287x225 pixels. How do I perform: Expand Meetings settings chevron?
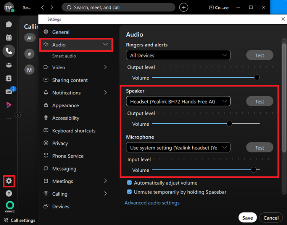105,181
